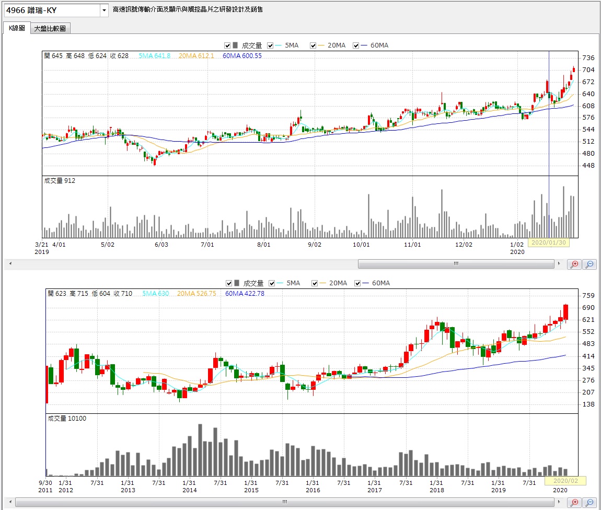The width and height of the screenshot is (601, 510).
Task: Disable 60MA line on the lower chart
Action: pyautogui.click(x=358, y=283)
